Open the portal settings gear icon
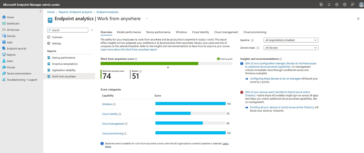364x153 pixels. point(337,4)
